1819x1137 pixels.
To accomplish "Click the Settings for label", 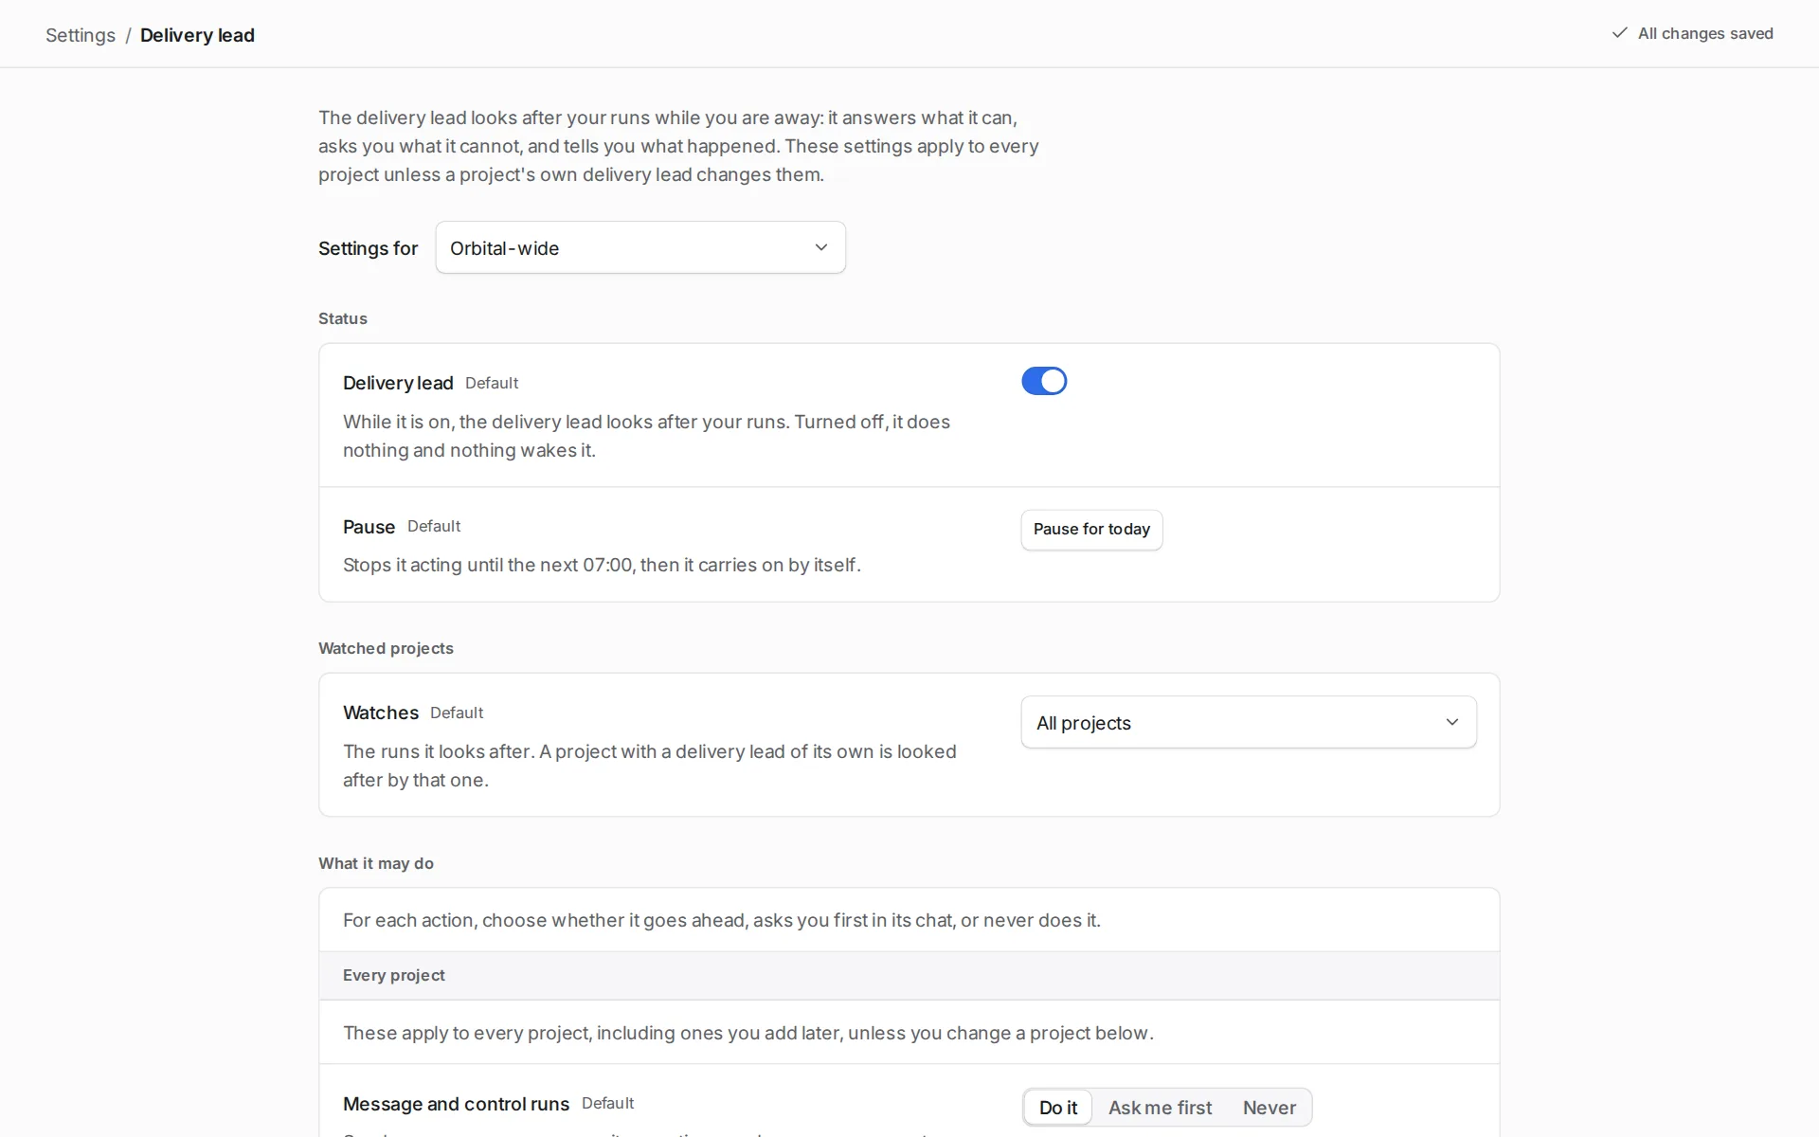I will tap(368, 248).
